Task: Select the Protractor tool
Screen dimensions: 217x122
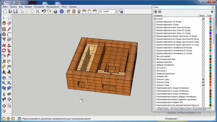Action: [x=4, y=67]
